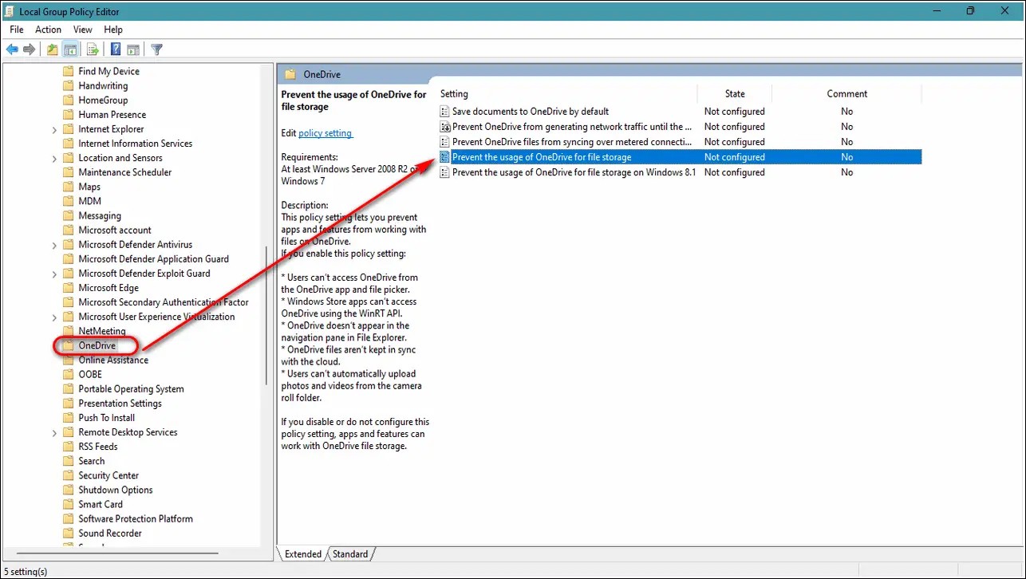
Task: Click the NetMeeting folder icon
Action: (69, 331)
